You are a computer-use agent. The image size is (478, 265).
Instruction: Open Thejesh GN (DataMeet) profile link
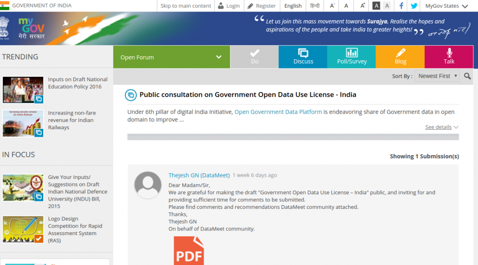pos(199,175)
